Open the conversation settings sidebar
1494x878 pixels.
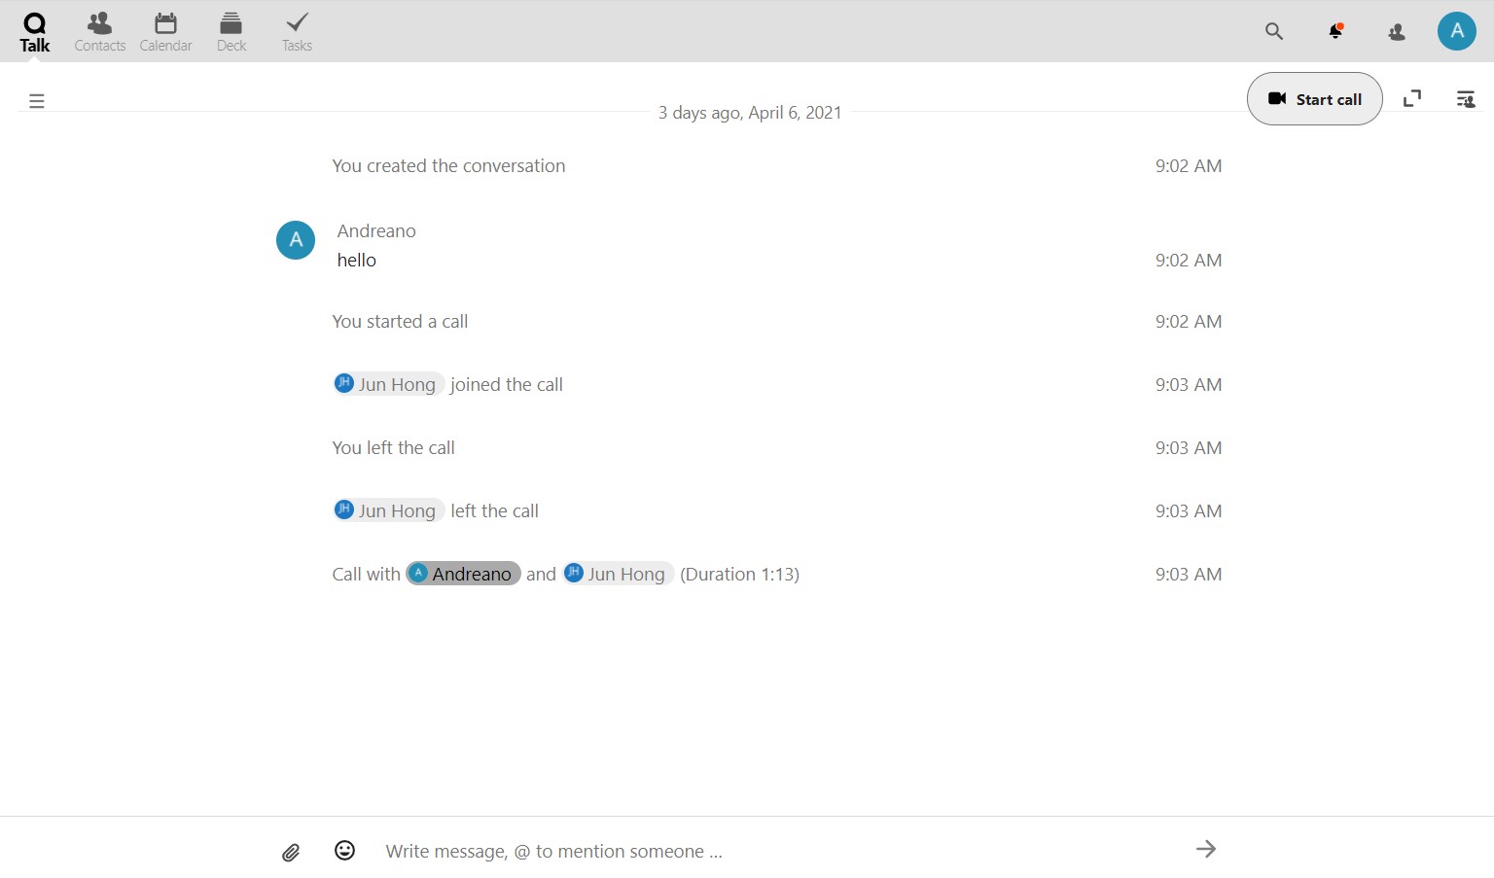pos(1465,99)
